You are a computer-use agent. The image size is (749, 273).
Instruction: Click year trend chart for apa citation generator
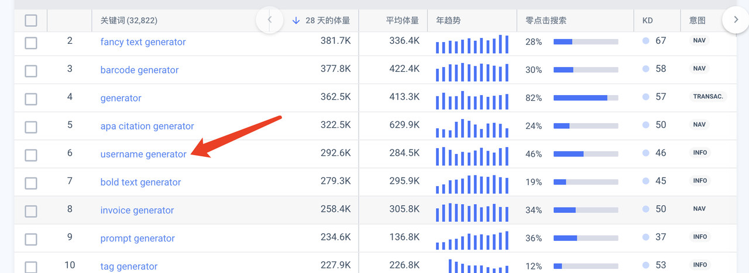tap(472, 127)
